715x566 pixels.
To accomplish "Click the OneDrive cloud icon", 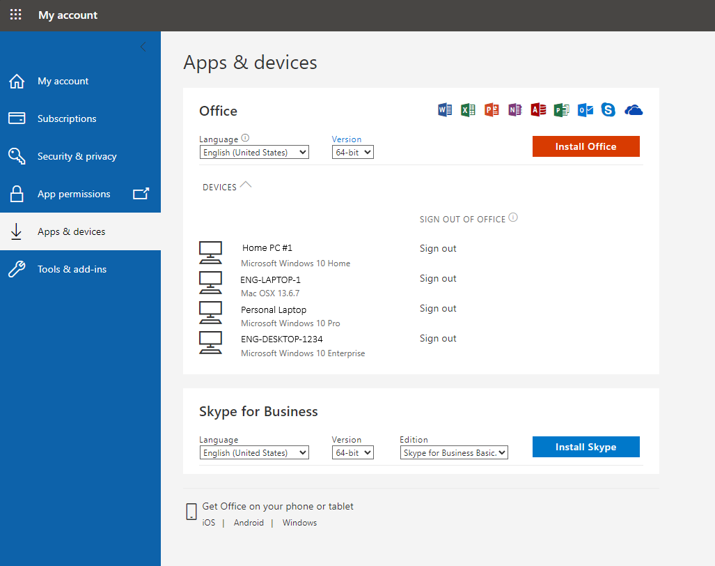I will (x=634, y=110).
